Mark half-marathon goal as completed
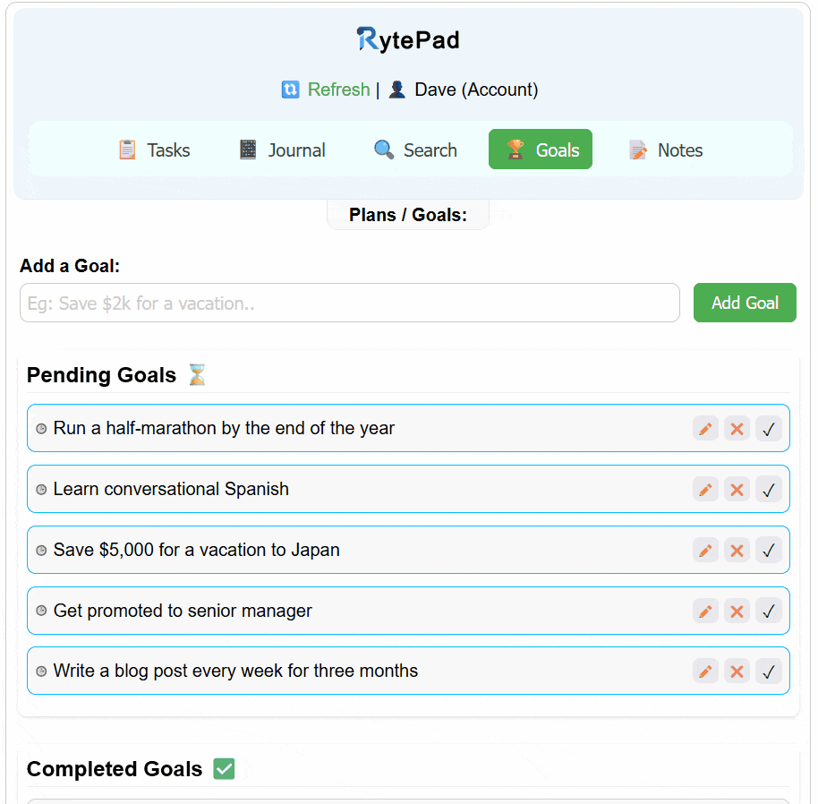This screenshot has height=804, width=818. click(769, 429)
